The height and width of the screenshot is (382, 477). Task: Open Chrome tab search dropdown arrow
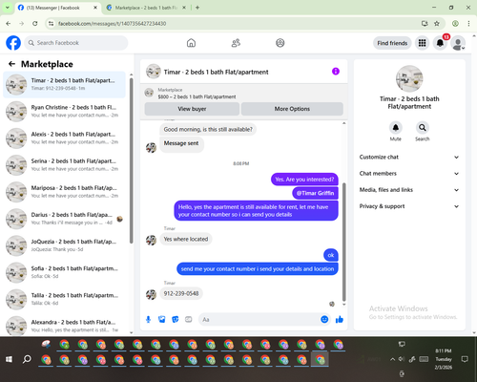8,8
